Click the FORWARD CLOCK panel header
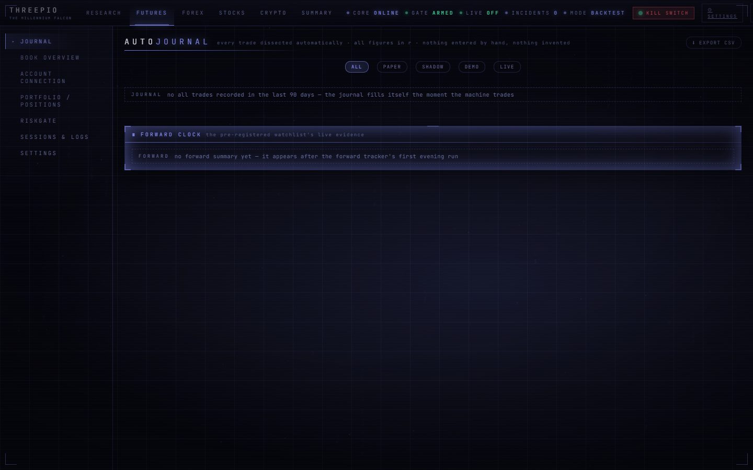 pyautogui.click(x=432, y=135)
